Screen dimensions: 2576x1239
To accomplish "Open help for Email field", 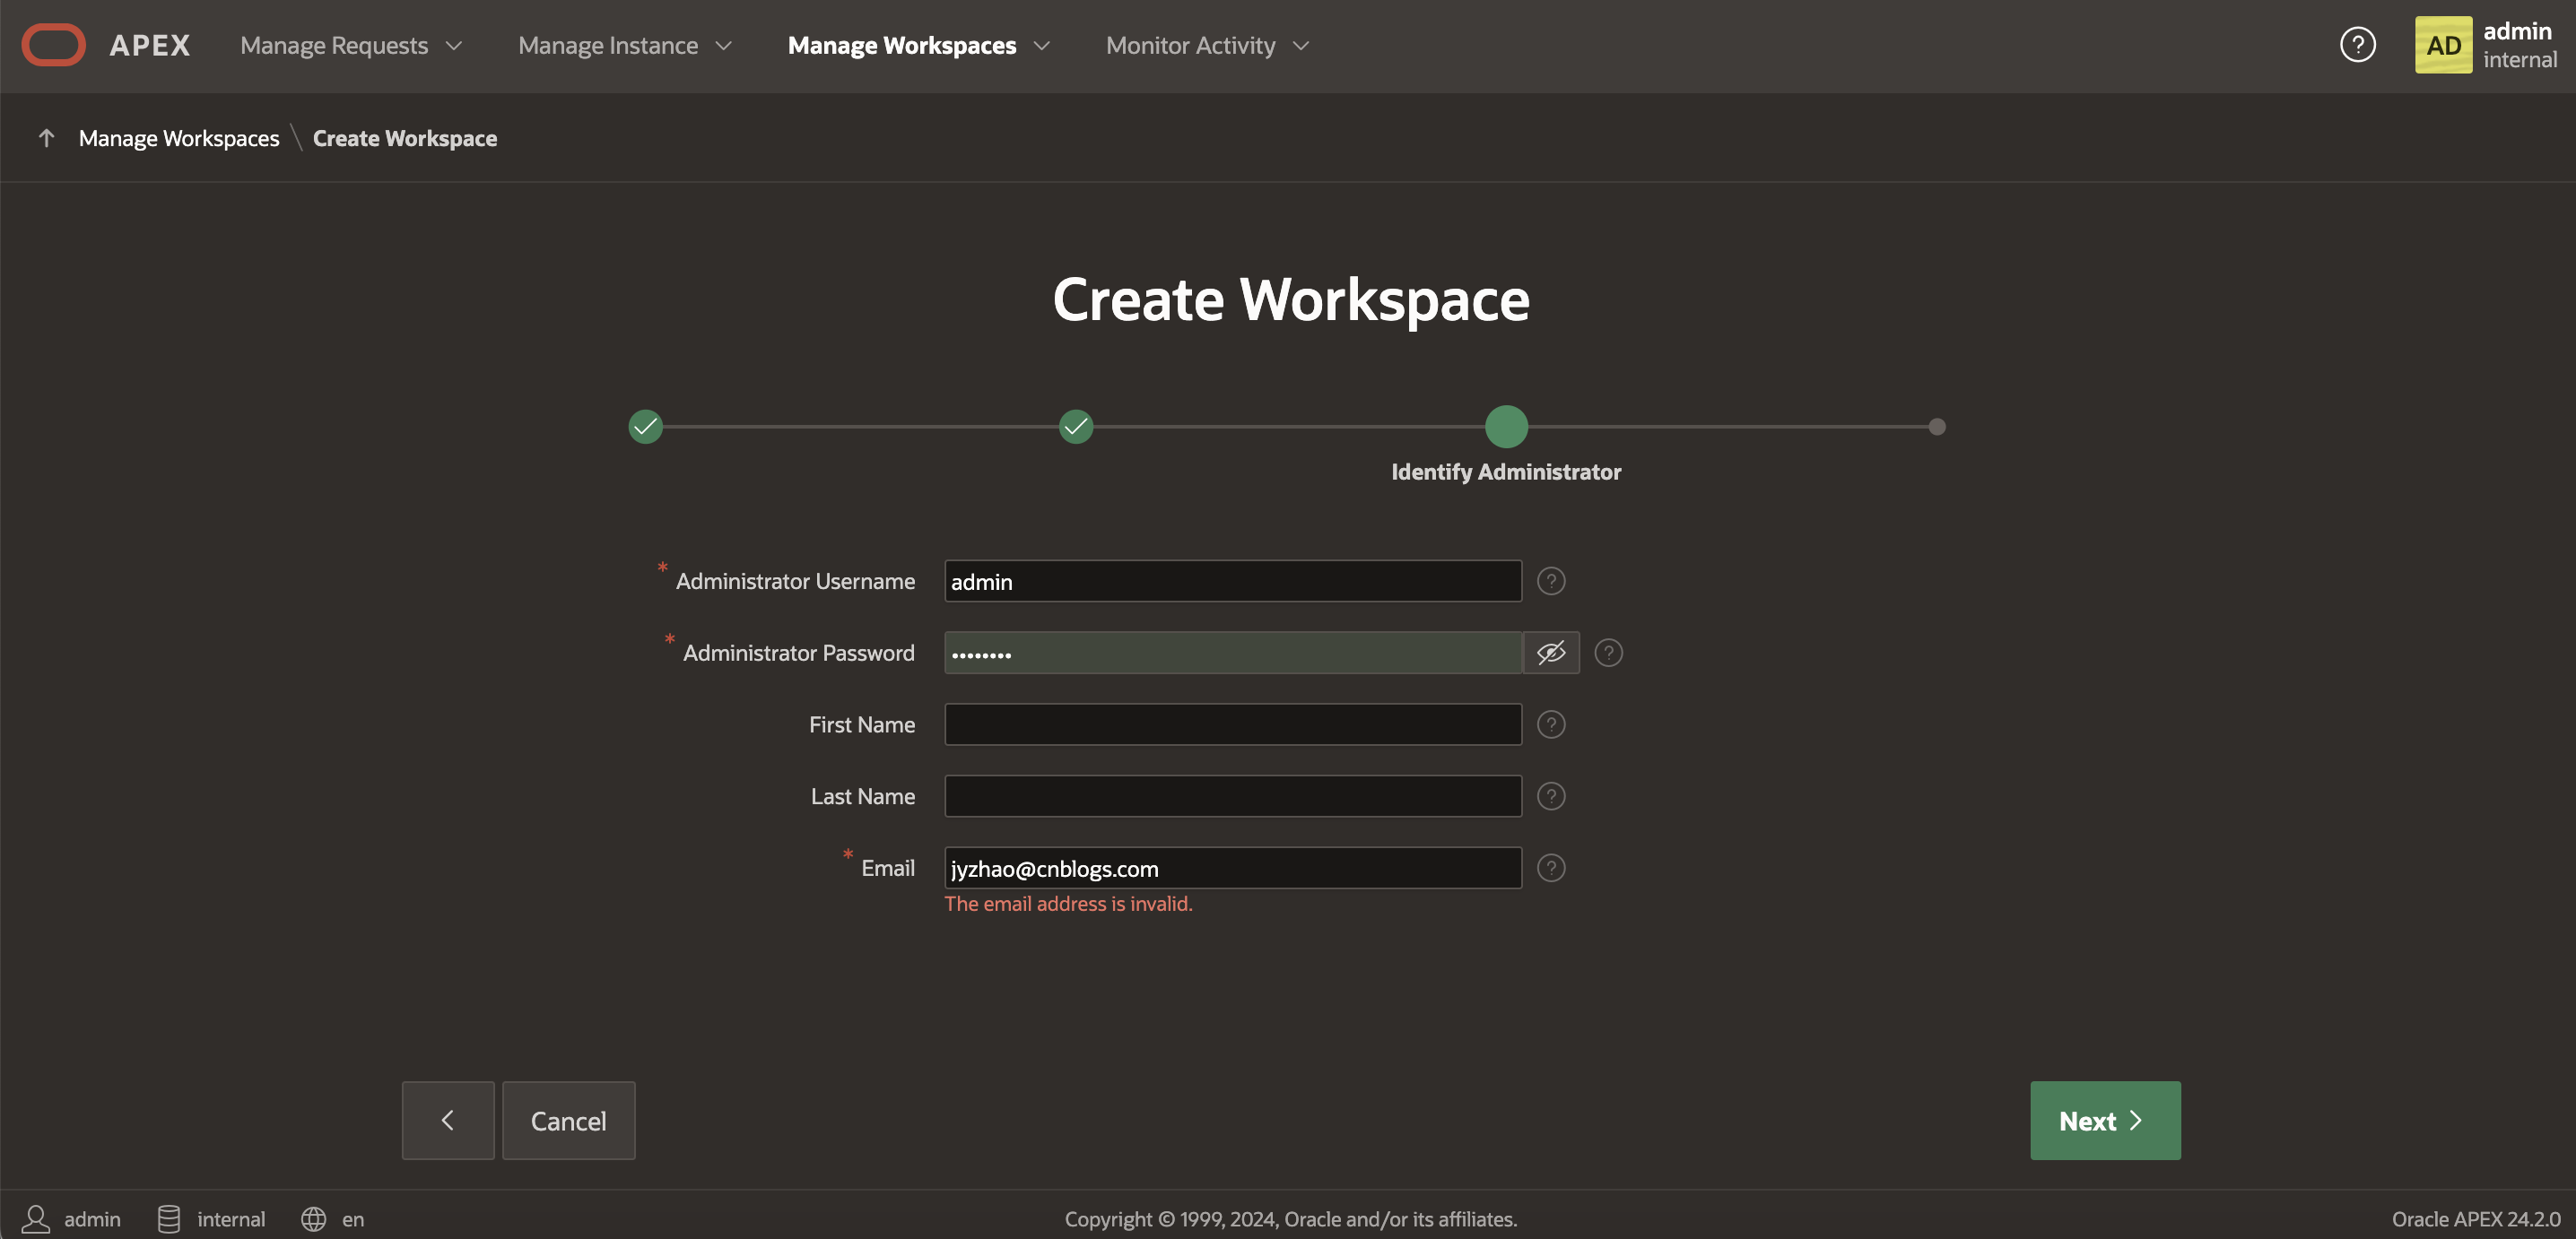I will [x=1550, y=869].
